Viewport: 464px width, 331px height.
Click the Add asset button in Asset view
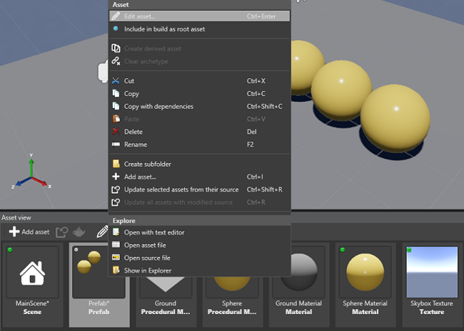pyautogui.click(x=29, y=232)
